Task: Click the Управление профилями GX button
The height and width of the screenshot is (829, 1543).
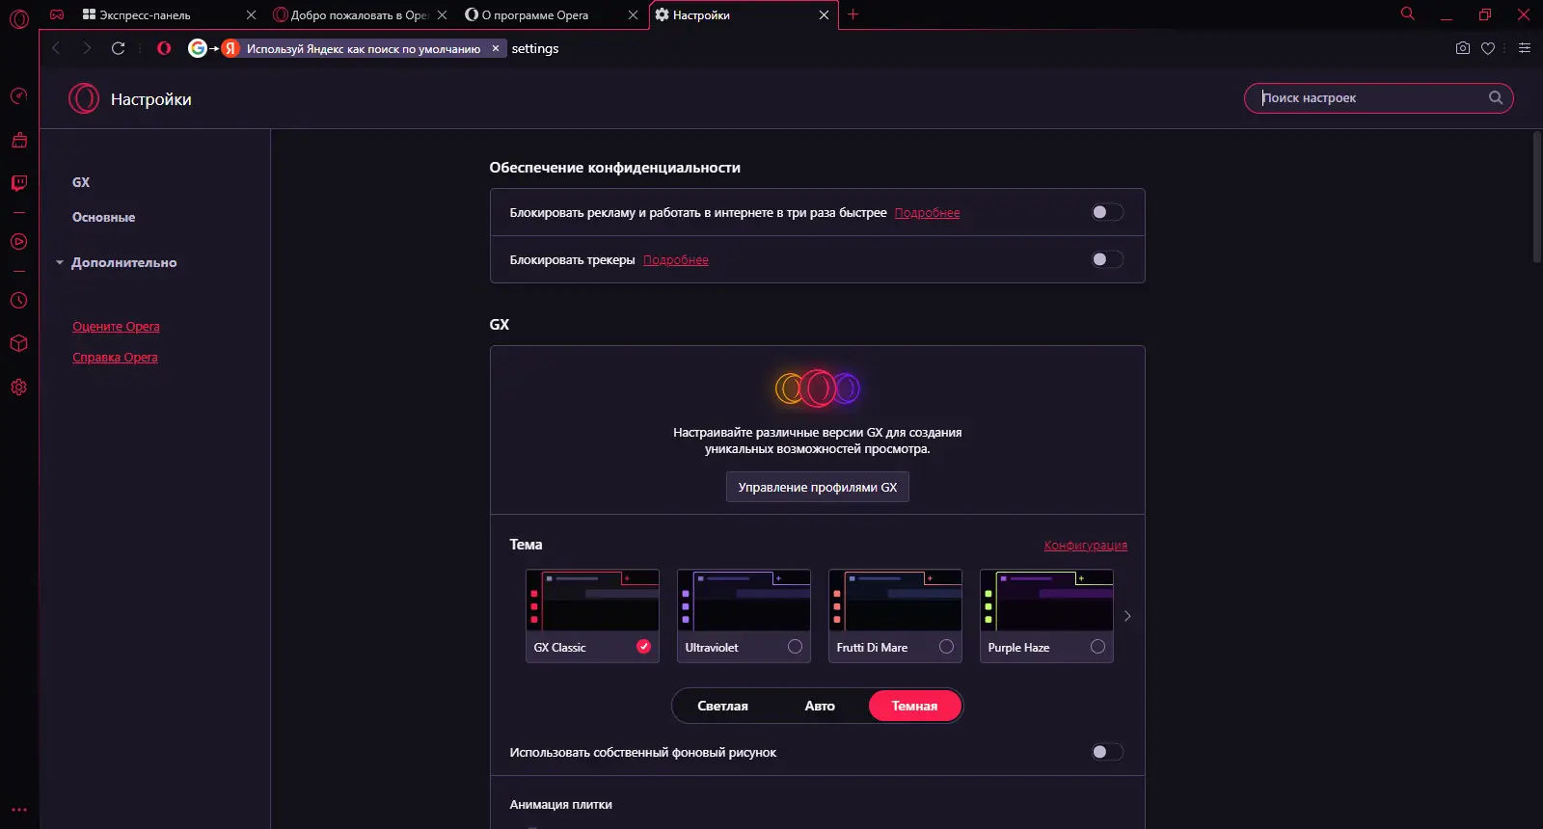Action: [x=818, y=487]
